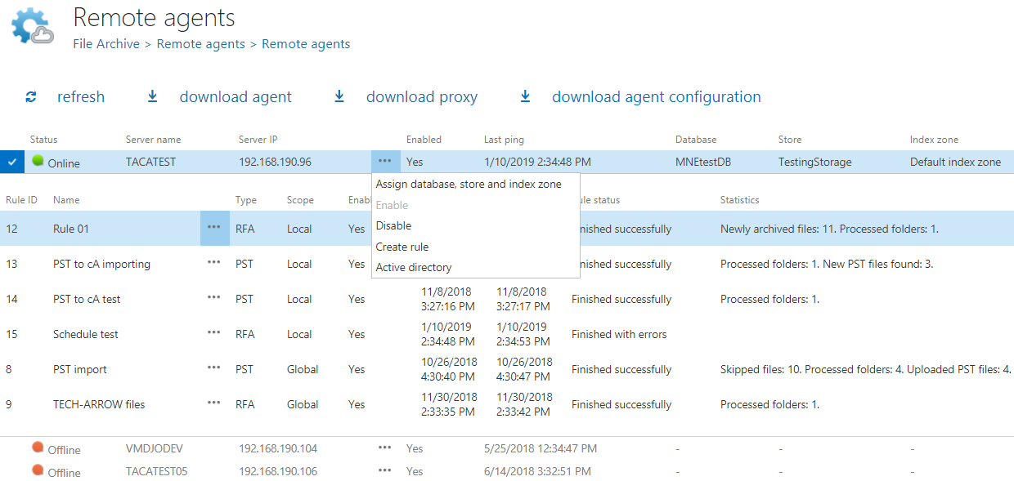Image resolution: width=1014 pixels, height=481 pixels.
Task: Click the download agent configuration link
Action: click(656, 97)
